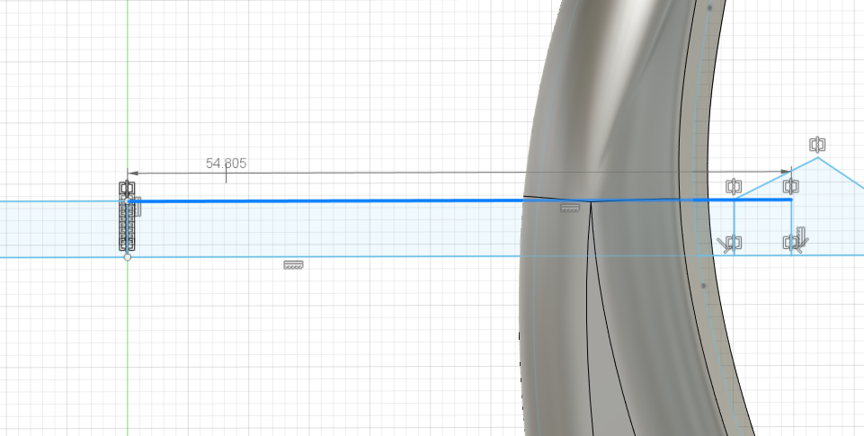Select the highlighted thick blue sketch line

click(459, 200)
